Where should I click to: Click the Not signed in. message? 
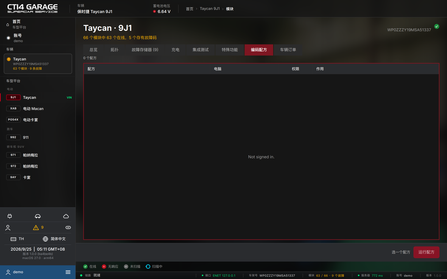261,157
